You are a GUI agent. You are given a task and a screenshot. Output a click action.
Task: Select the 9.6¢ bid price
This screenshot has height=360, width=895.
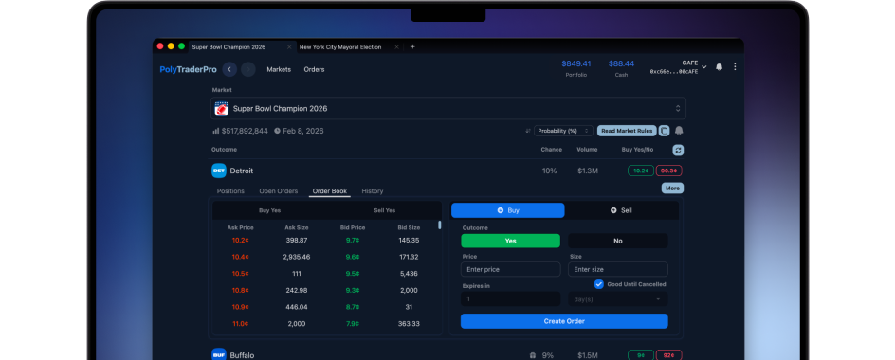[353, 258]
